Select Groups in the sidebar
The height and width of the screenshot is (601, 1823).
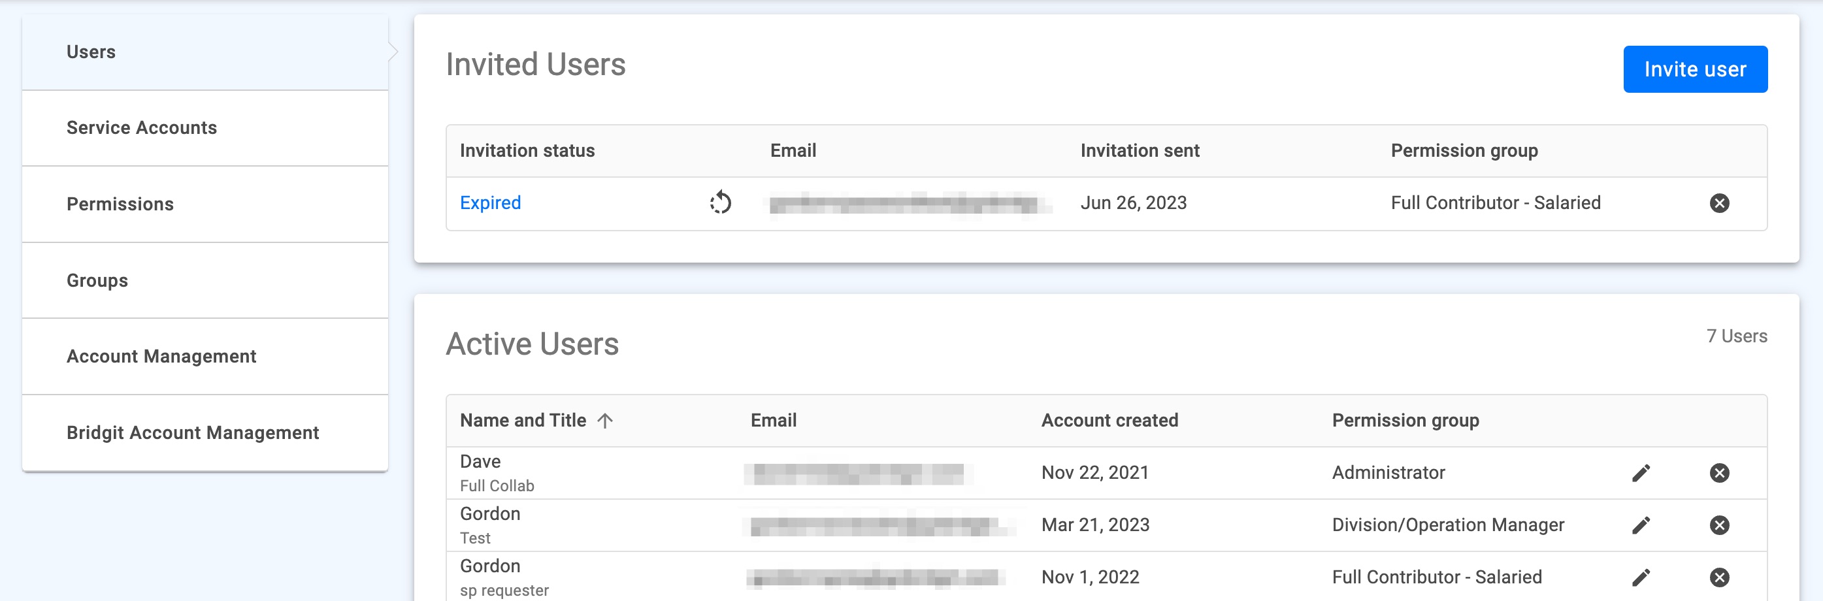point(205,281)
